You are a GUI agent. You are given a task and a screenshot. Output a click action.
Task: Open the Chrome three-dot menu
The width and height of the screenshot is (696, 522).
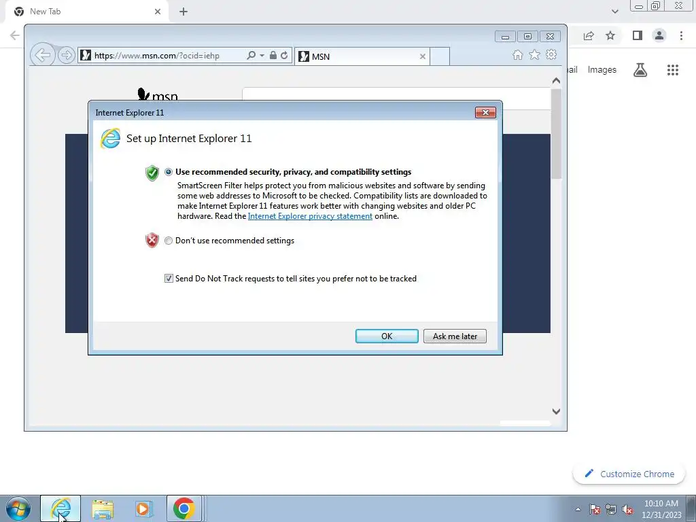point(681,35)
